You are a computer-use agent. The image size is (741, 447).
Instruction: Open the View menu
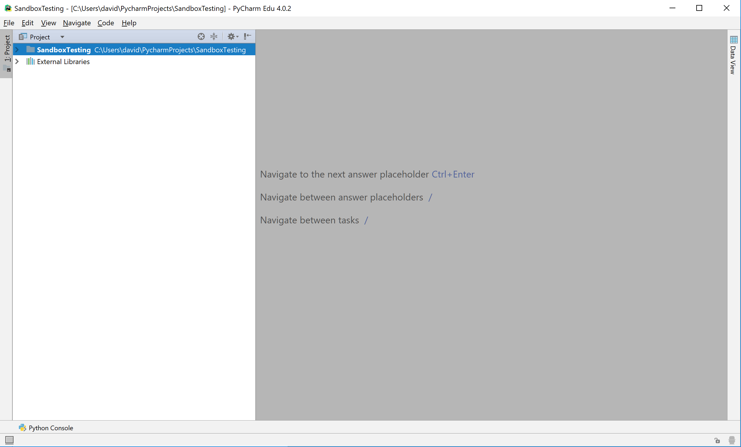(49, 23)
